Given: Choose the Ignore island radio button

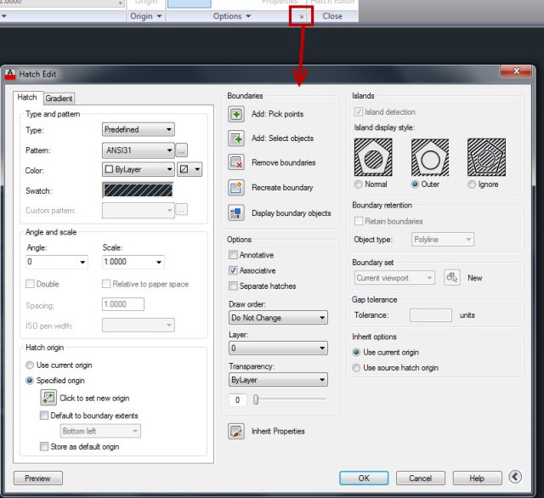Looking at the screenshot, I should (x=472, y=184).
